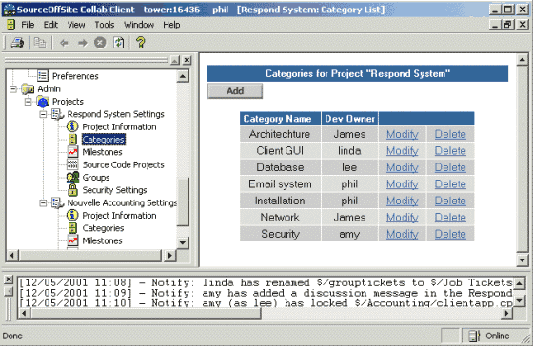Click the Copy toolbar icon
Viewport: 533px width, 346px height.
(x=40, y=43)
